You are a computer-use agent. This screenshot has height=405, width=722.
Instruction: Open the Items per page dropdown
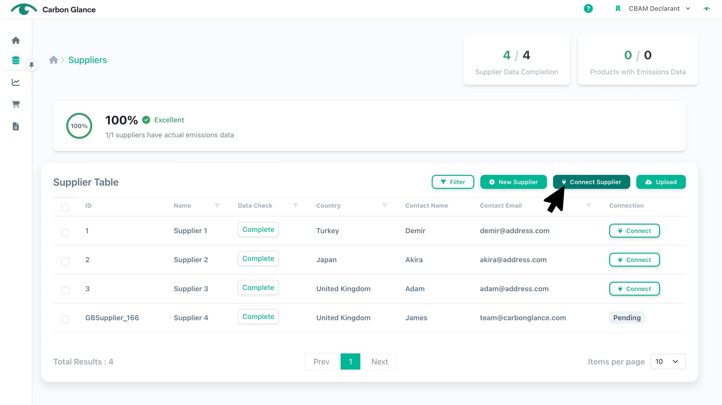[668, 361]
